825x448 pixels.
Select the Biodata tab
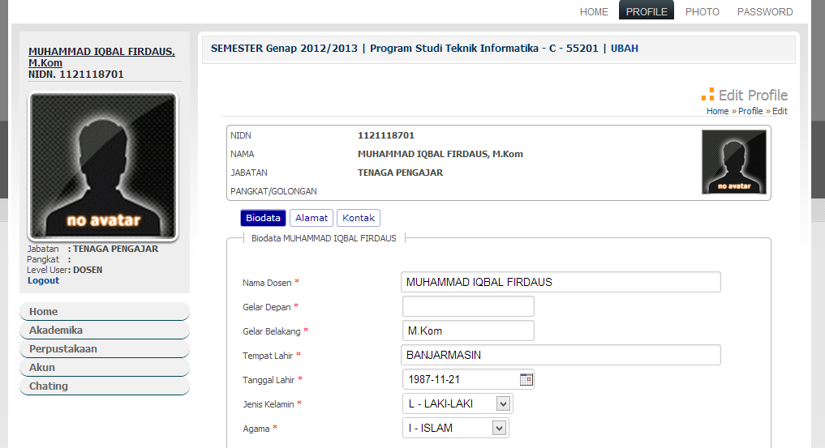coord(263,218)
